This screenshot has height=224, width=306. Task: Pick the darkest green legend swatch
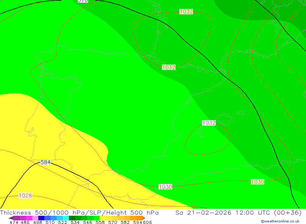click(72, 218)
